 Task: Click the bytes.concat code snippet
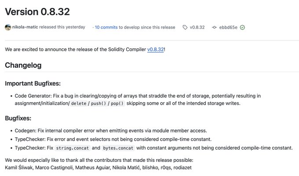pyautogui.click(x=117, y=148)
